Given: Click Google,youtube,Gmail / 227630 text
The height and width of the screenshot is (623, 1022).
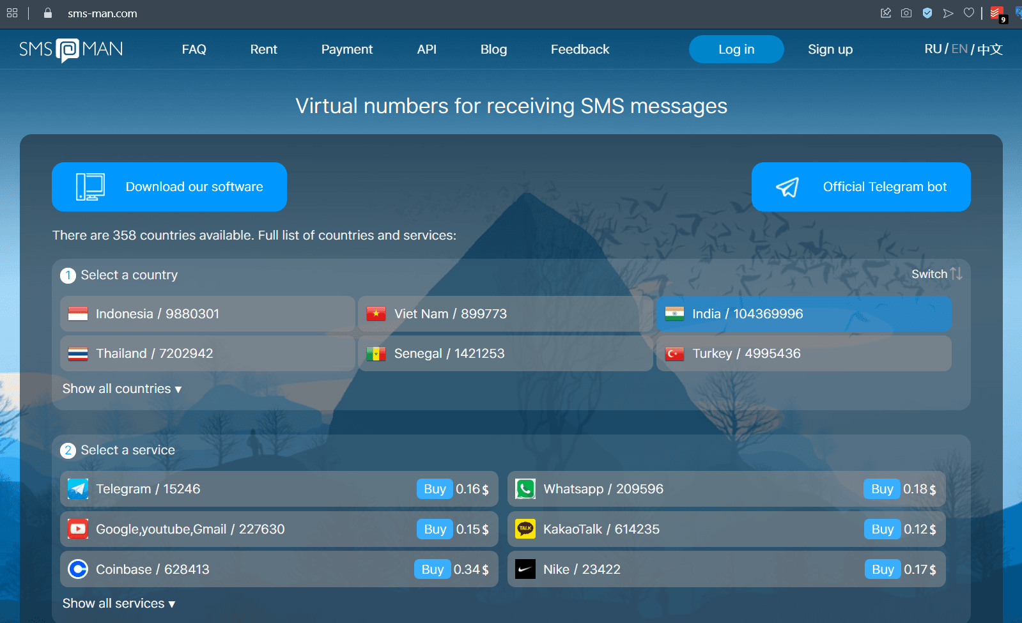Looking at the screenshot, I should [190, 529].
